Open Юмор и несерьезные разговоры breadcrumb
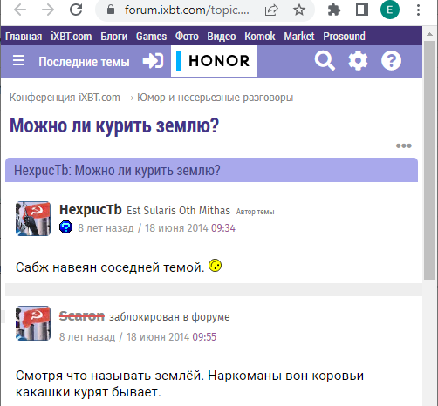Viewport: 438px width, 406px height. point(216,98)
